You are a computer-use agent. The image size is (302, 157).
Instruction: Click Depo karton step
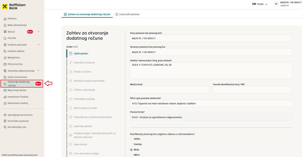pos(81,144)
